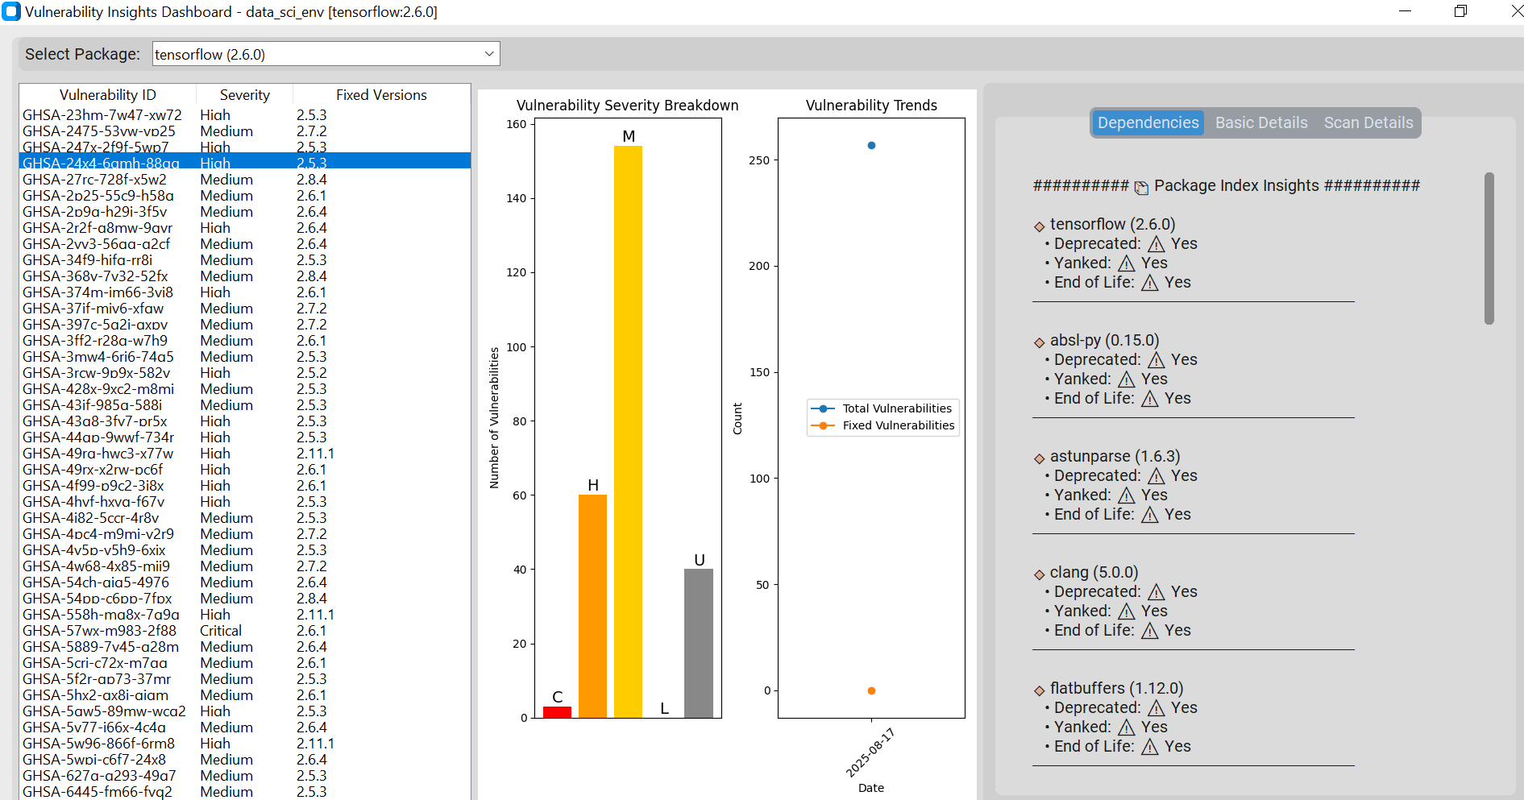Image resolution: width=1524 pixels, height=800 pixels.
Task: Click the warning icon beside tensorflow Deprecated
Action: [x=1156, y=244]
